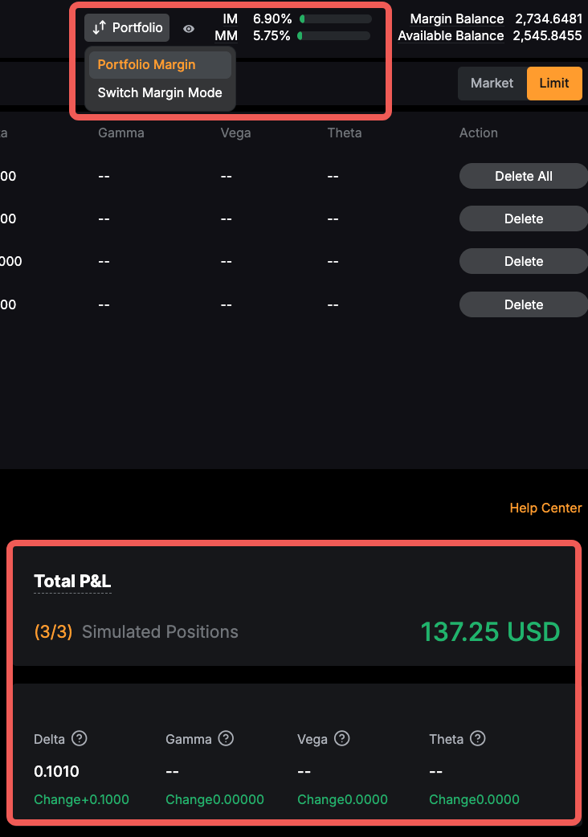Open the Help Center link
This screenshot has height=837, width=588.
545,508
